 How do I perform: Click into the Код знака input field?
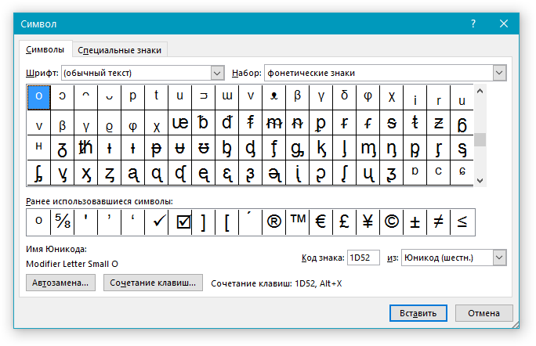[x=363, y=258]
